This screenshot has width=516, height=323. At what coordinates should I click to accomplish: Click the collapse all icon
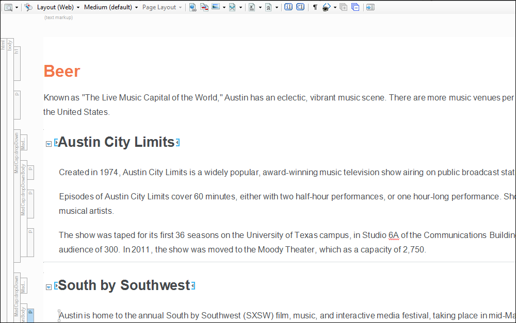point(355,7)
